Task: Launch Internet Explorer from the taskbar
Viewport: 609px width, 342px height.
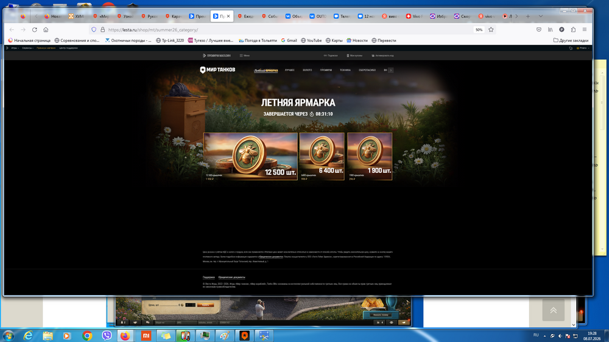Action: 28,336
